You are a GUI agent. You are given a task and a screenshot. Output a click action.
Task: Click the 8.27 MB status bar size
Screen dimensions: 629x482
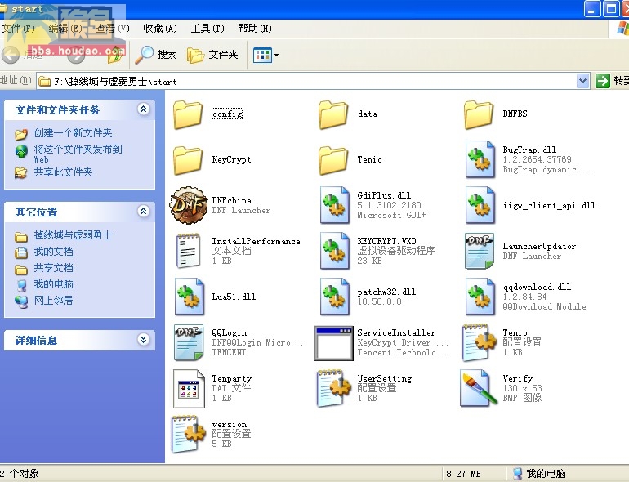pos(463,474)
